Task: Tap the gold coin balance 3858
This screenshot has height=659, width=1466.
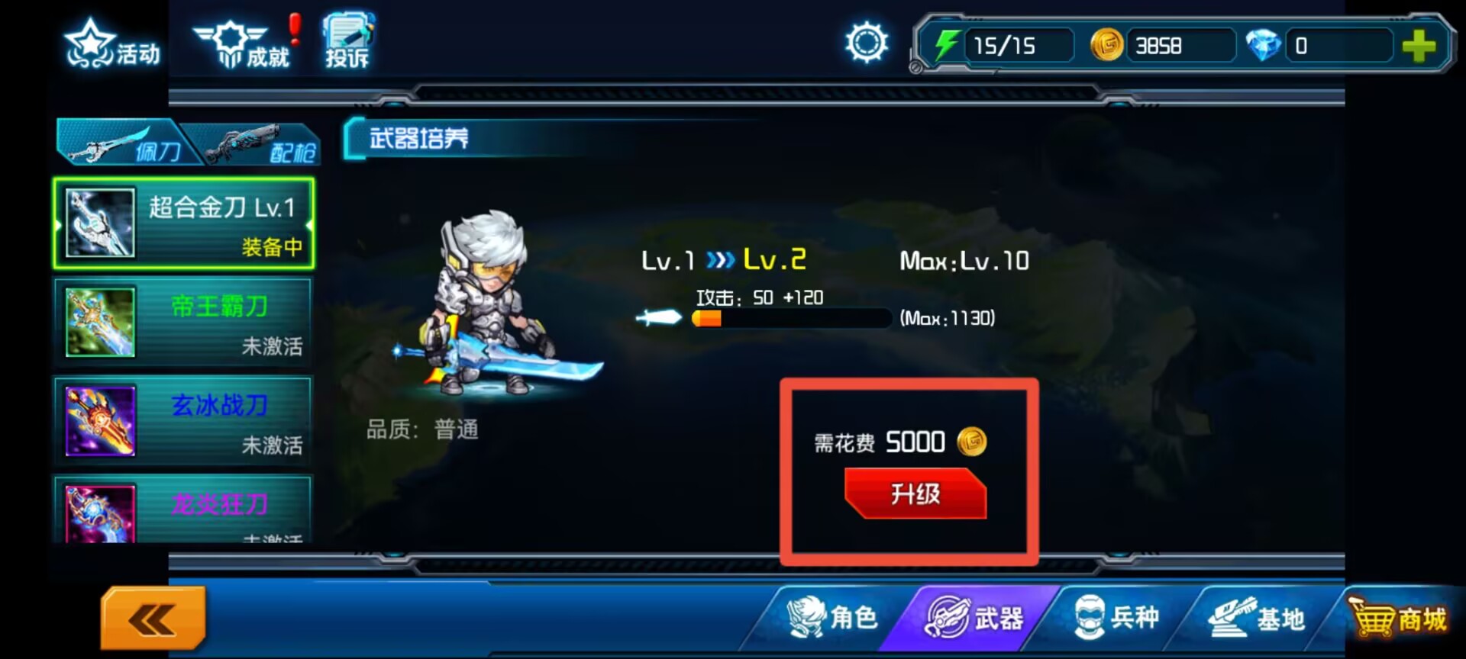Action: click(x=1161, y=46)
